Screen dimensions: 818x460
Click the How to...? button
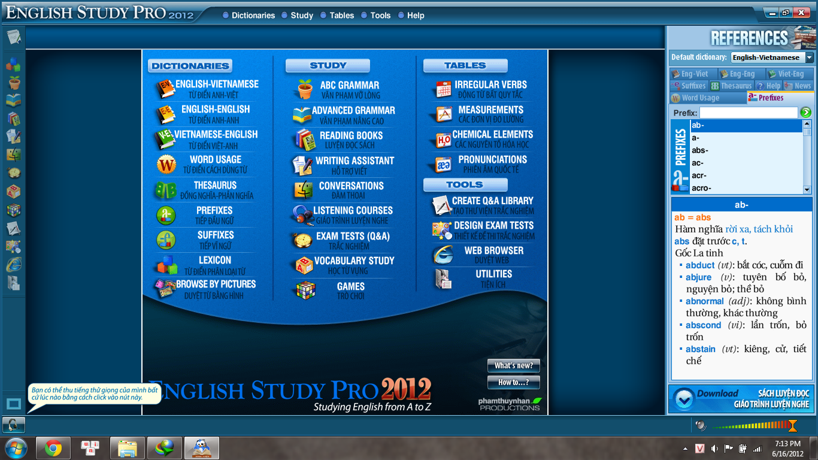[513, 382]
